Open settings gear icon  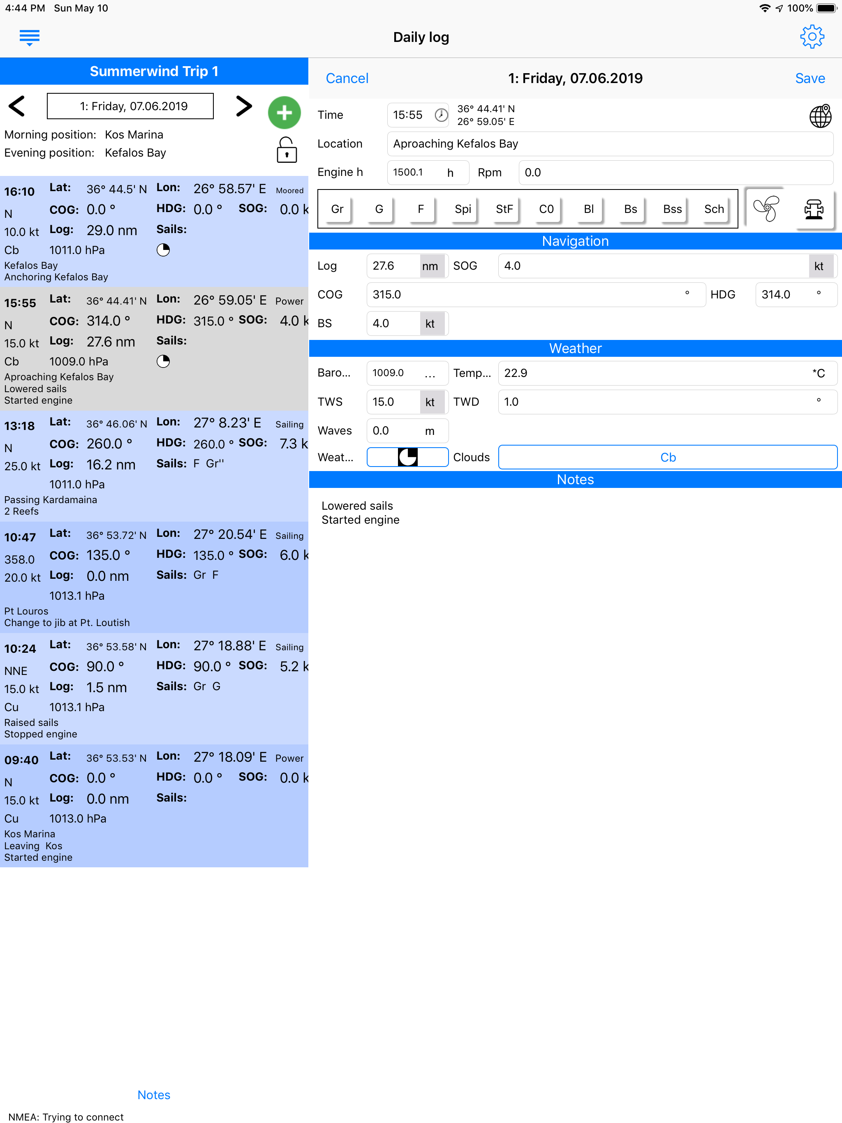click(x=812, y=37)
